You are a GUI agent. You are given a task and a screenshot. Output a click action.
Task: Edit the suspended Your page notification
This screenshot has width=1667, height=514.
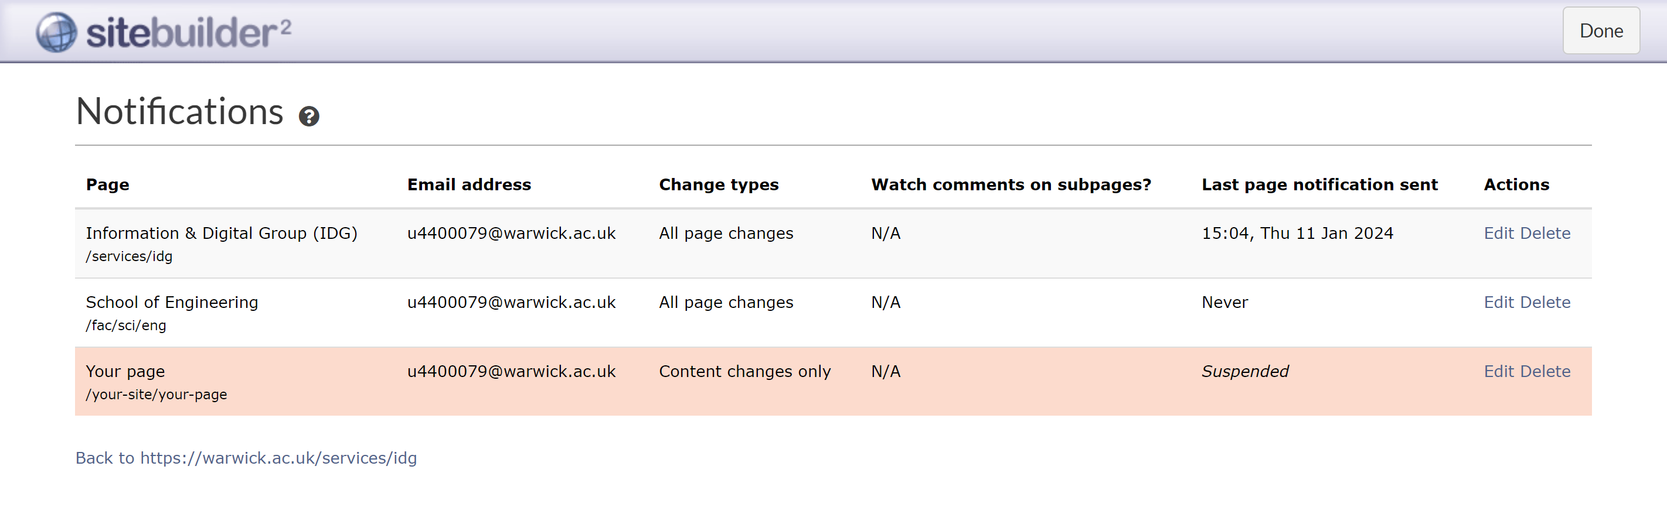1499,372
